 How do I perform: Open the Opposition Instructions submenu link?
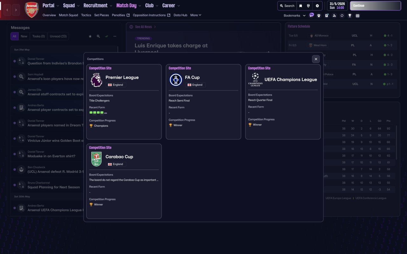(x=152, y=15)
